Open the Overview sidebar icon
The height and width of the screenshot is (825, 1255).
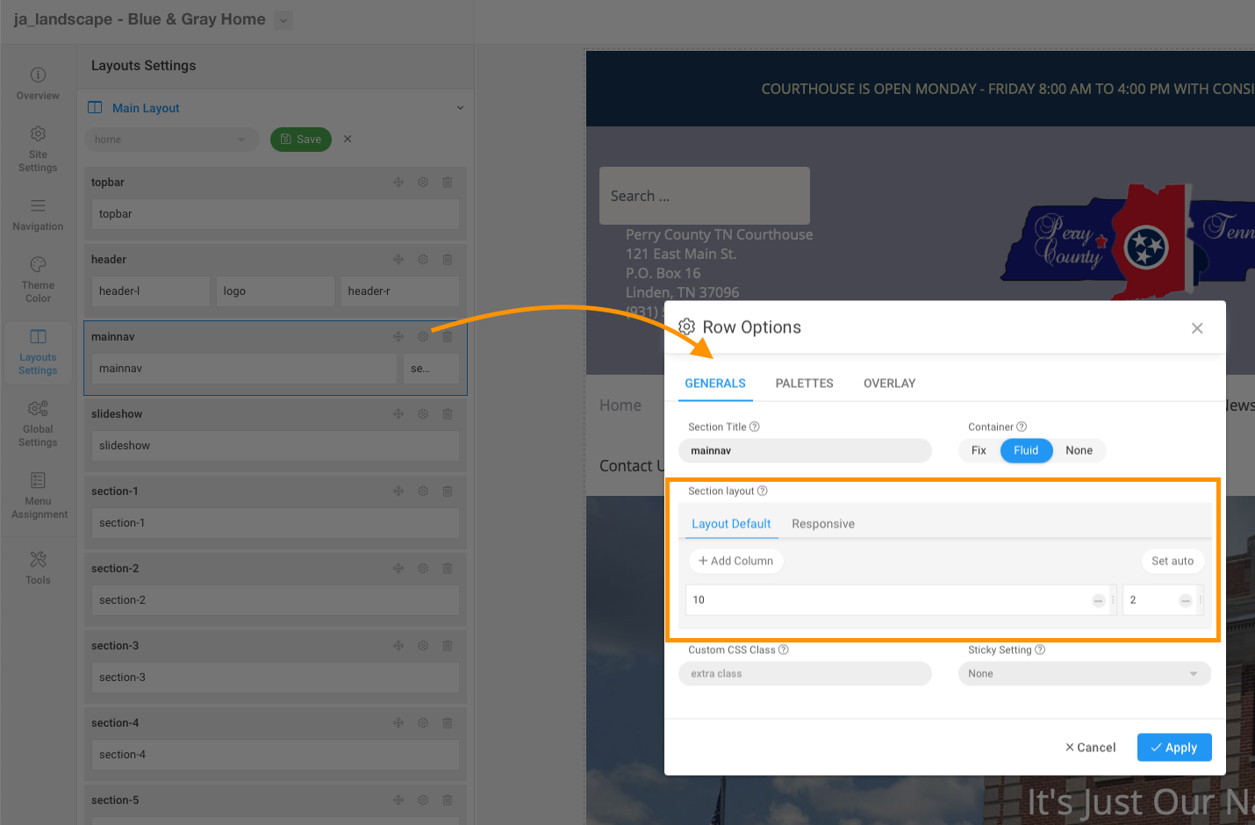click(x=38, y=83)
